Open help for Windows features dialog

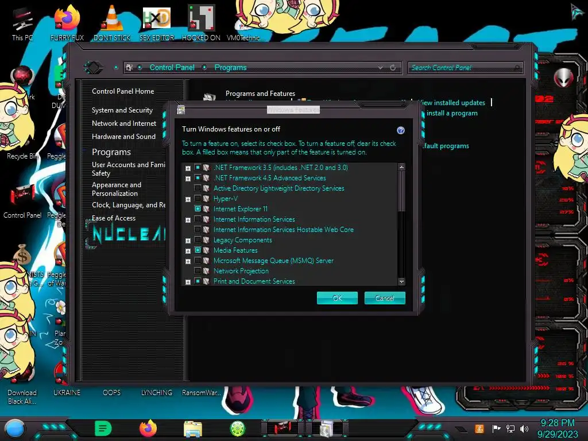click(x=400, y=130)
